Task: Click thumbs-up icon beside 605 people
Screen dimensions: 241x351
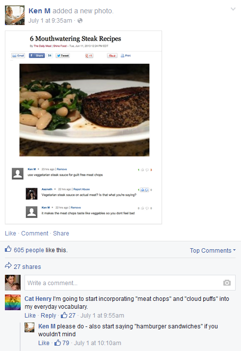Action: (8, 249)
